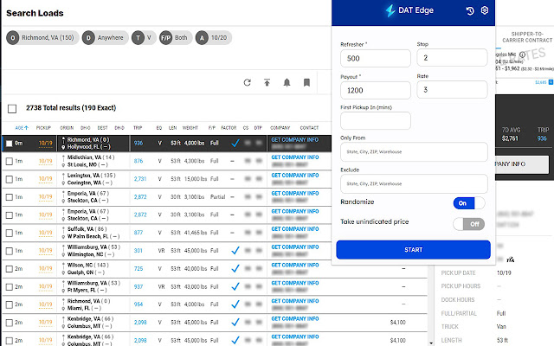This screenshot has width=554, height=346.
Task: Click the info icon in rates panel
Action: pos(522,54)
